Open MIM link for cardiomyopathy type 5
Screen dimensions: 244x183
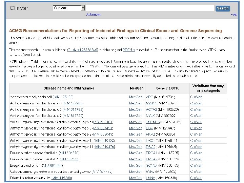click(x=103, y=122)
